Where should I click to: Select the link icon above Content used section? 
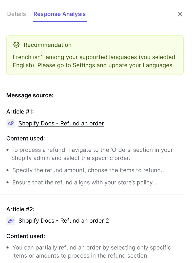tap(11, 123)
